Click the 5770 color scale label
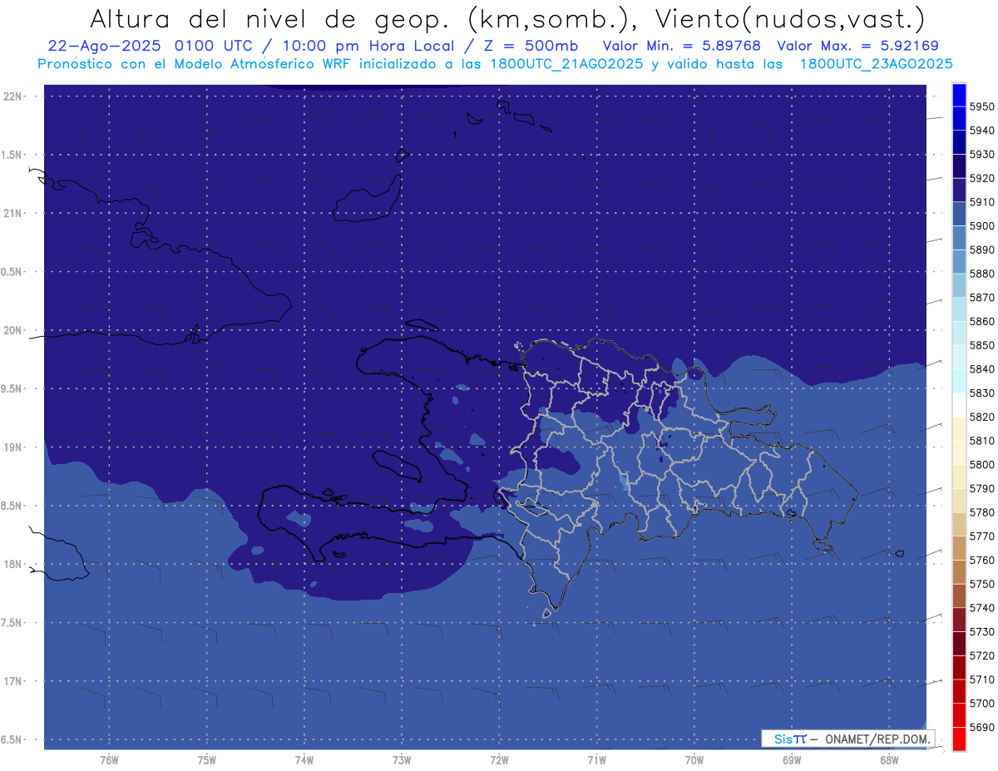This screenshot has width=998, height=771. 981,536
